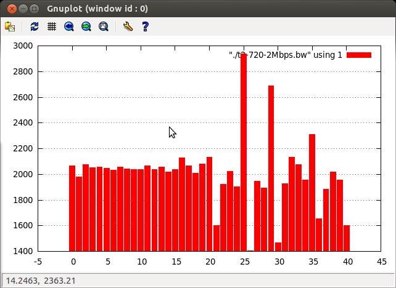Open help with the question mark icon
396x288 pixels.
[x=146, y=26]
